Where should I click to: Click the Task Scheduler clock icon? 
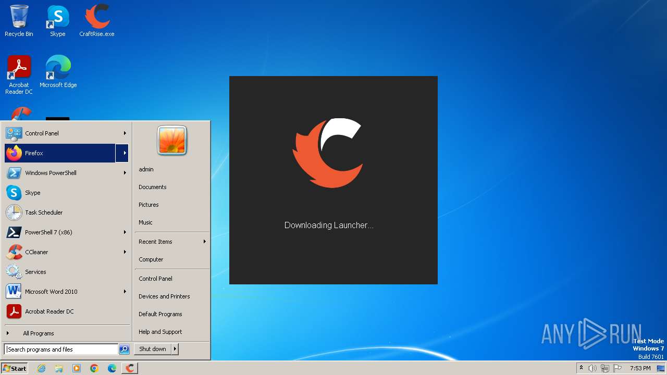14,213
